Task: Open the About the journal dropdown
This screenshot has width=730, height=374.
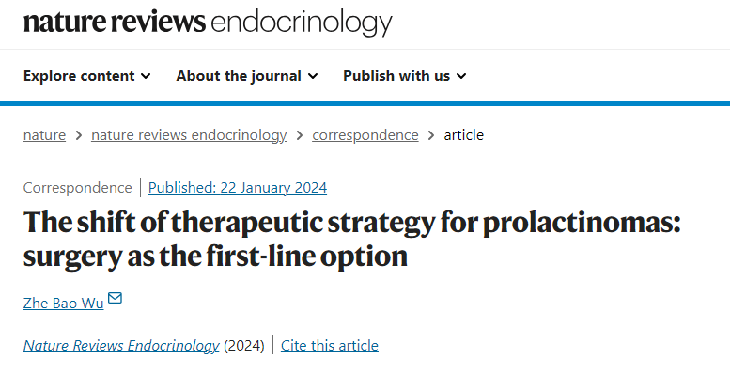Action: click(247, 75)
